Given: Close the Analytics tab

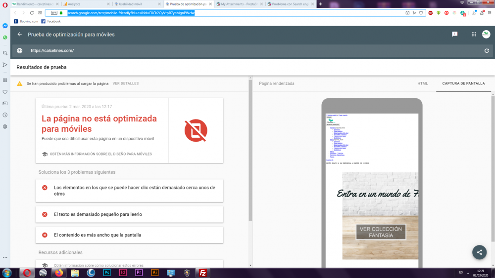Looking at the screenshot, I should (108, 4).
